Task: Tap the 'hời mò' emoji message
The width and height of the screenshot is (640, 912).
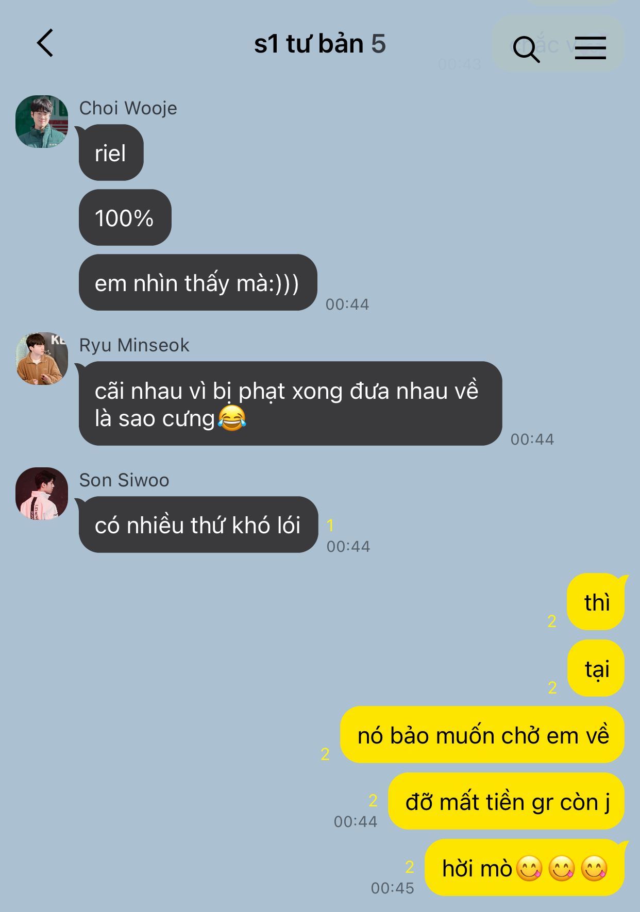Action: 525,868
